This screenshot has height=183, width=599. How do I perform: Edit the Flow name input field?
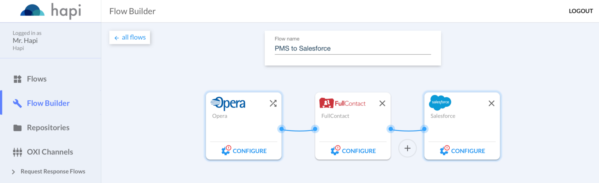coord(353,49)
